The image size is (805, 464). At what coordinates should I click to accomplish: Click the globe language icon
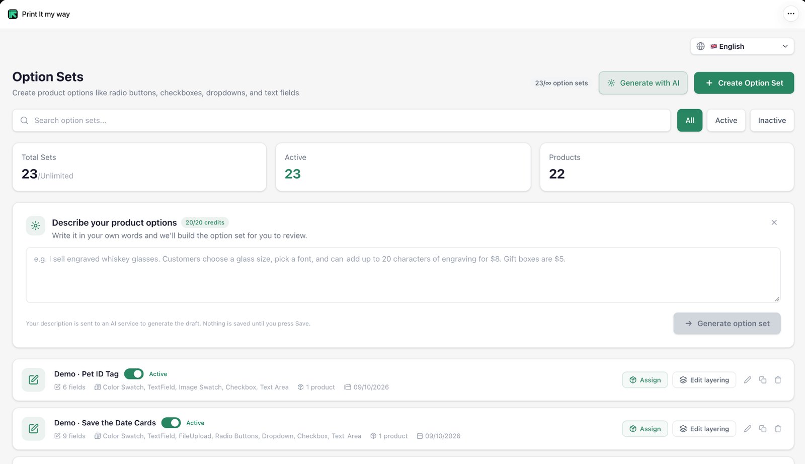point(700,46)
